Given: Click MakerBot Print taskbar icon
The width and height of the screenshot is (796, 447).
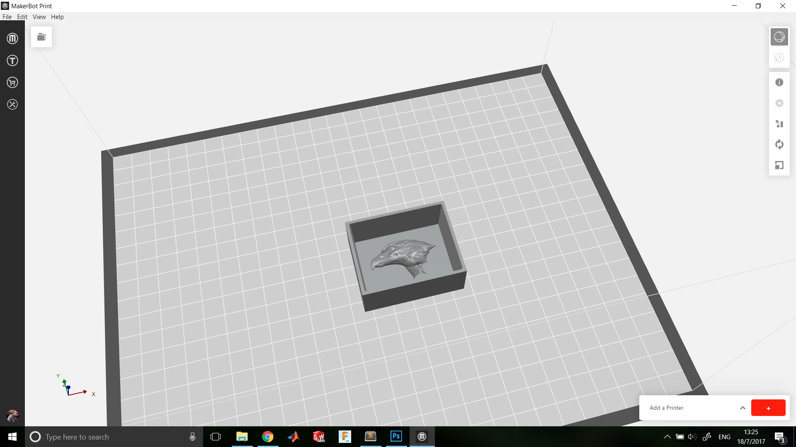Looking at the screenshot, I should [422, 437].
